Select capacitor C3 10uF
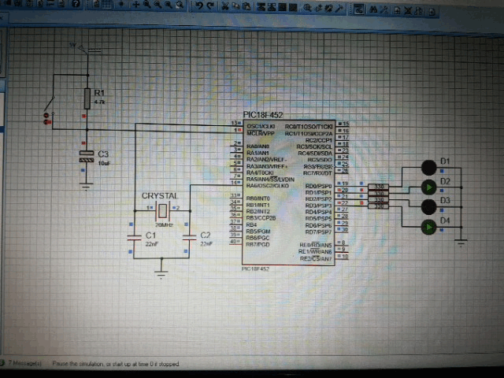The width and height of the screenshot is (504, 378). (87, 156)
